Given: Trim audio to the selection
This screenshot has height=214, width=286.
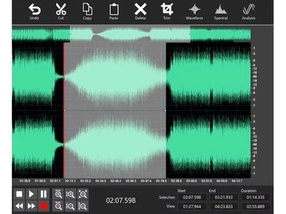Looking at the screenshot, I should tap(167, 9).
